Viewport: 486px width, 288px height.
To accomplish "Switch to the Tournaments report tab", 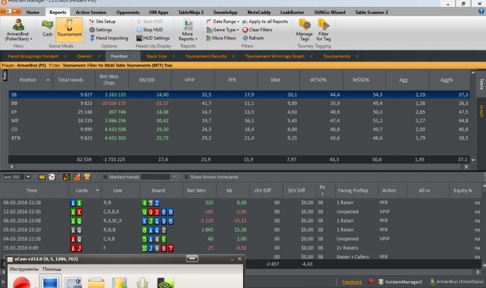I will (337, 56).
